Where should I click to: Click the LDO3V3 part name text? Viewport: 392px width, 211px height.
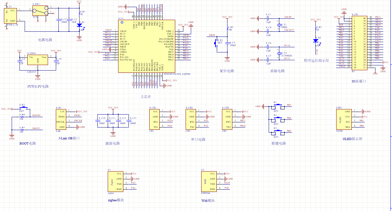(32, 72)
